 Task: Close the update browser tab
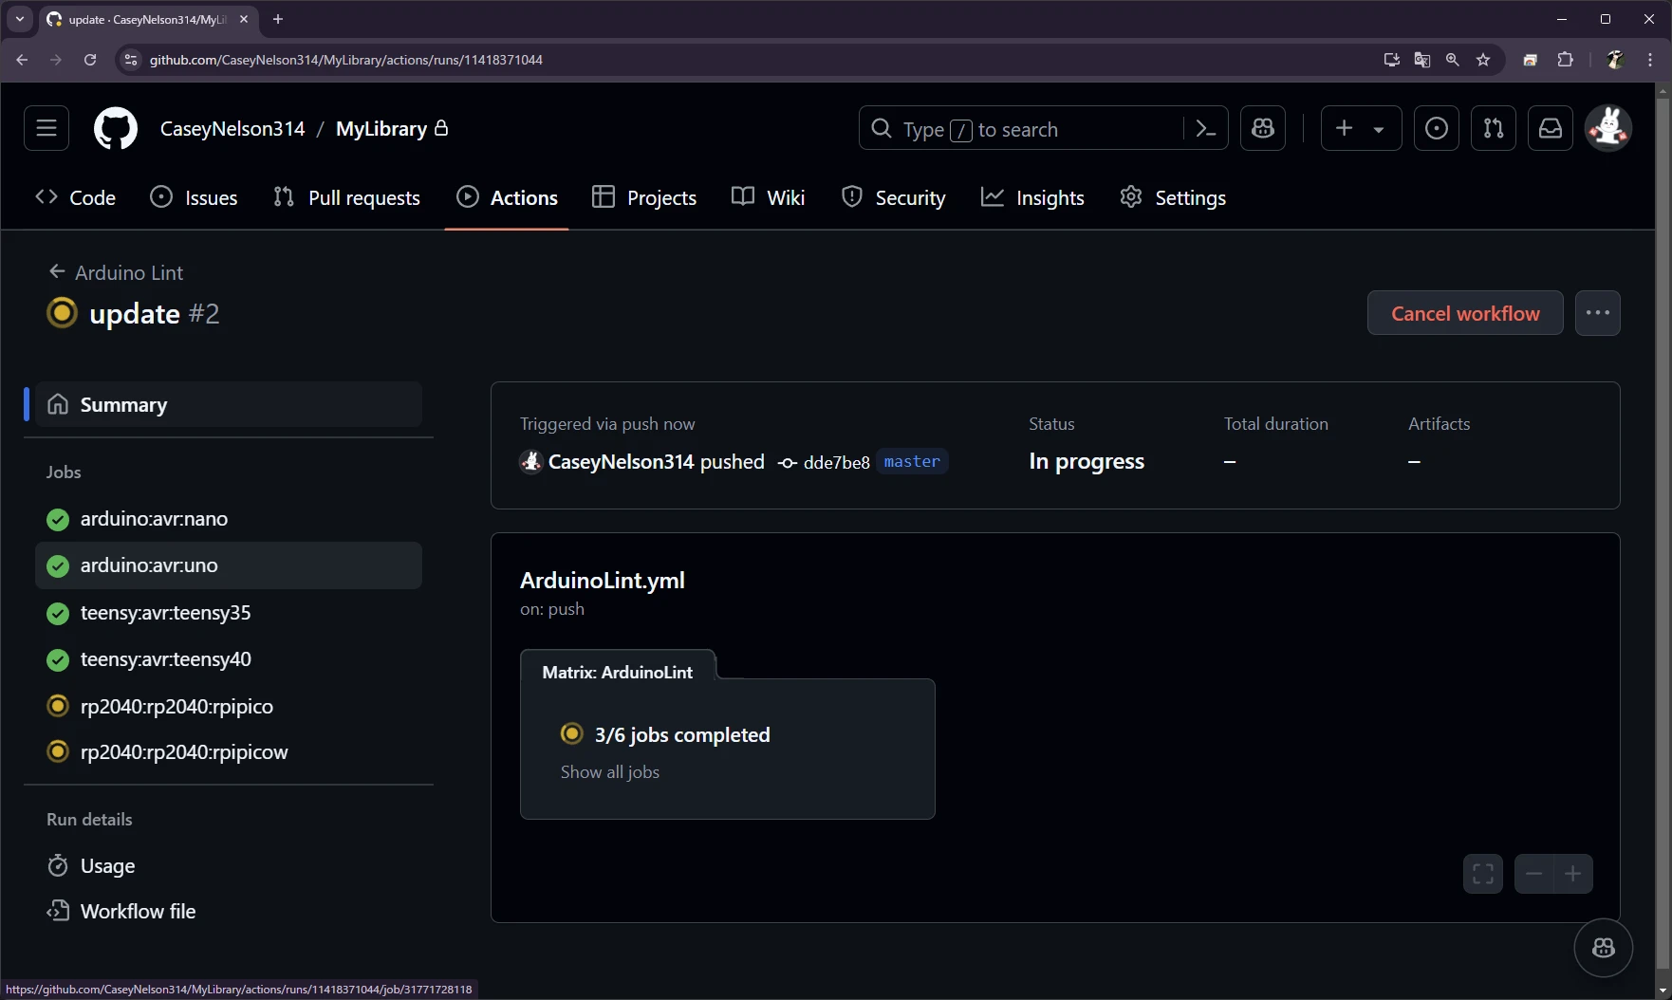pos(244,19)
